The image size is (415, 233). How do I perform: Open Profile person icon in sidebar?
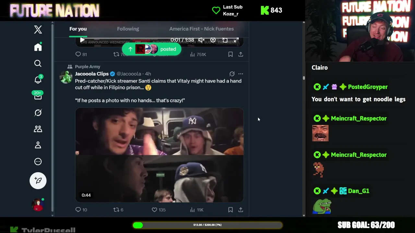[x=38, y=145]
